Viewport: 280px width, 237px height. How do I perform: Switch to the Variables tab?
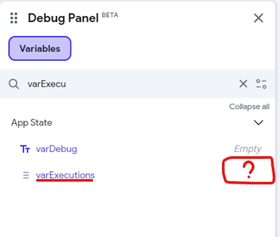[40, 48]
